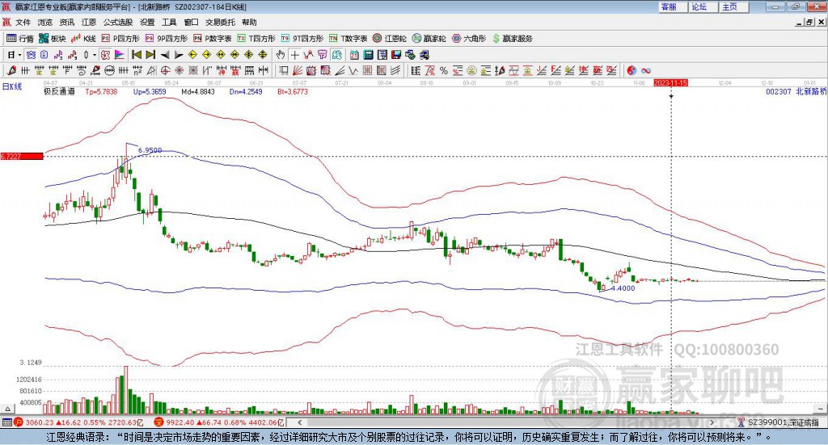828x445 pixels.
Task: Select the flag icon in toolbar
Action: tap(120, 55)
